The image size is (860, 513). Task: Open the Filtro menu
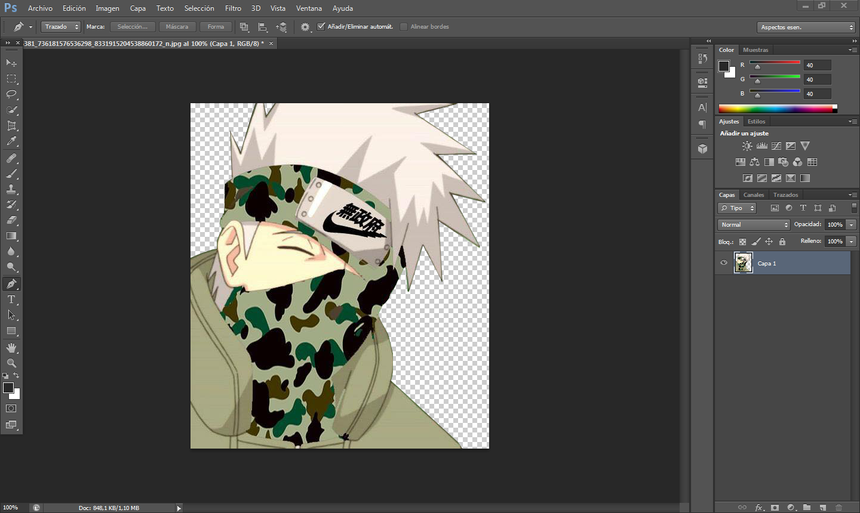click(x=233, y=8)
